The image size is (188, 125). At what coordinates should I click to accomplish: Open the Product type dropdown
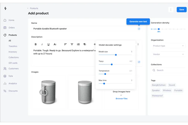click(x=168, y=46)
